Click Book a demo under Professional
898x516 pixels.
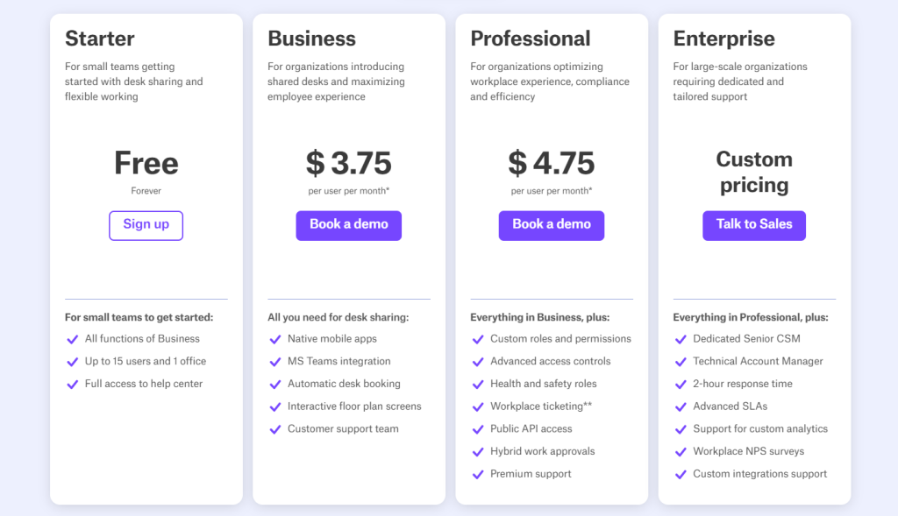[551, 225]
